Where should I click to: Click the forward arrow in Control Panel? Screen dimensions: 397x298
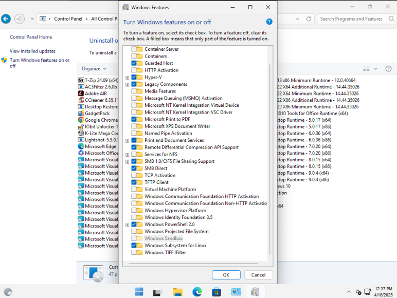[20, 18]
